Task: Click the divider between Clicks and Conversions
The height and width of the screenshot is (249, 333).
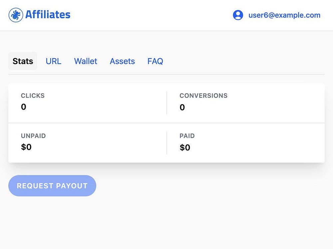Action: (x=166, y=103)
